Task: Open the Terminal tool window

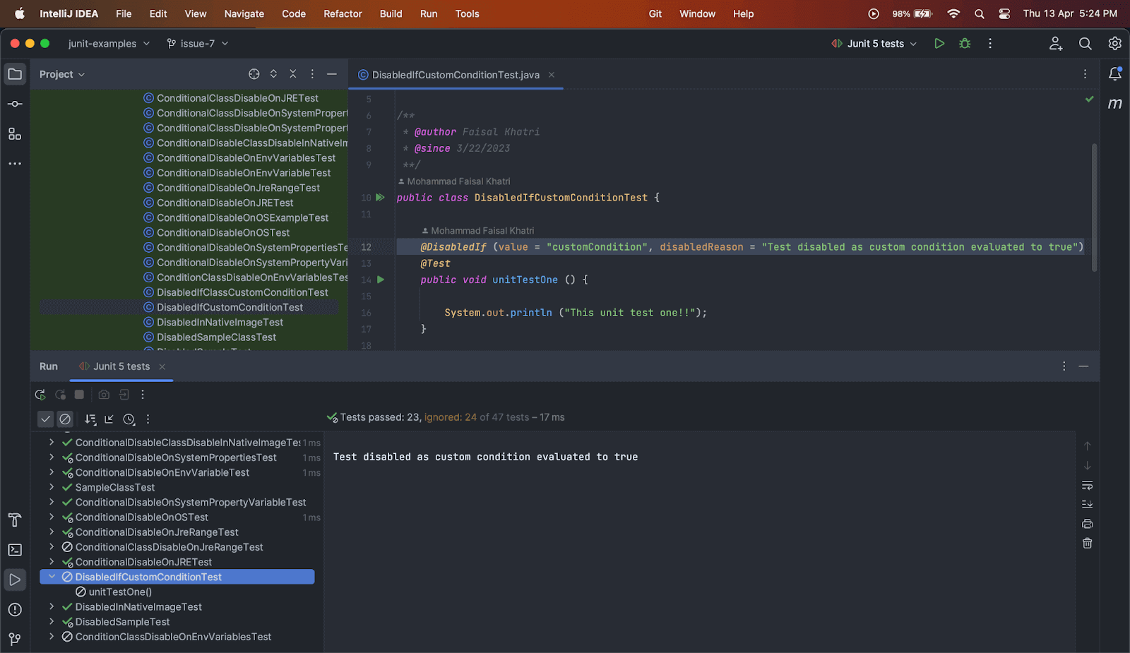Action: 15,550
